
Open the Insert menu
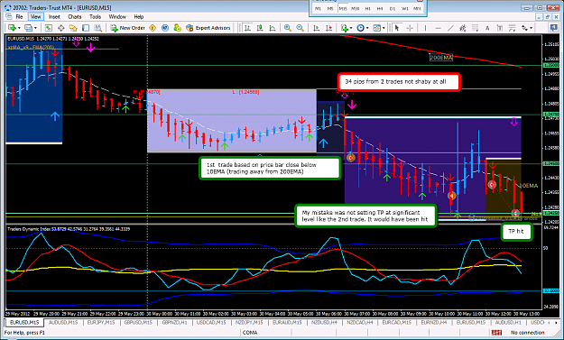point(54,16)
